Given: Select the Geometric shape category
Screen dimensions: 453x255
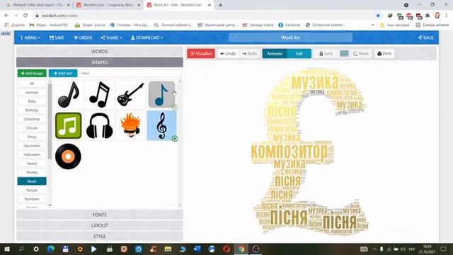Looking at the screenshot, I should tap(32, 146).
